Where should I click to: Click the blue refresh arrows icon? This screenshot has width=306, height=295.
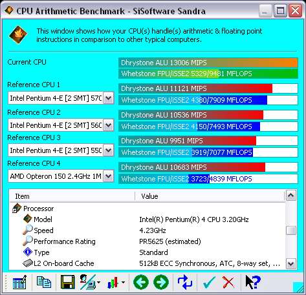coord(184,282)
